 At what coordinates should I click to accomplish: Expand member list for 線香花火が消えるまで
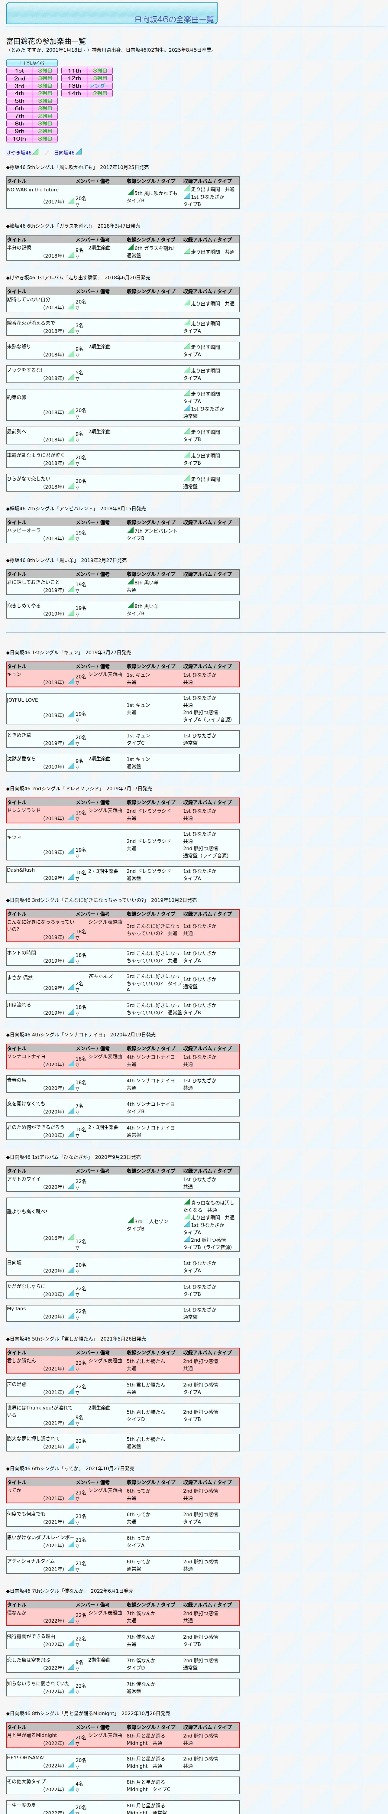[77, 332]
